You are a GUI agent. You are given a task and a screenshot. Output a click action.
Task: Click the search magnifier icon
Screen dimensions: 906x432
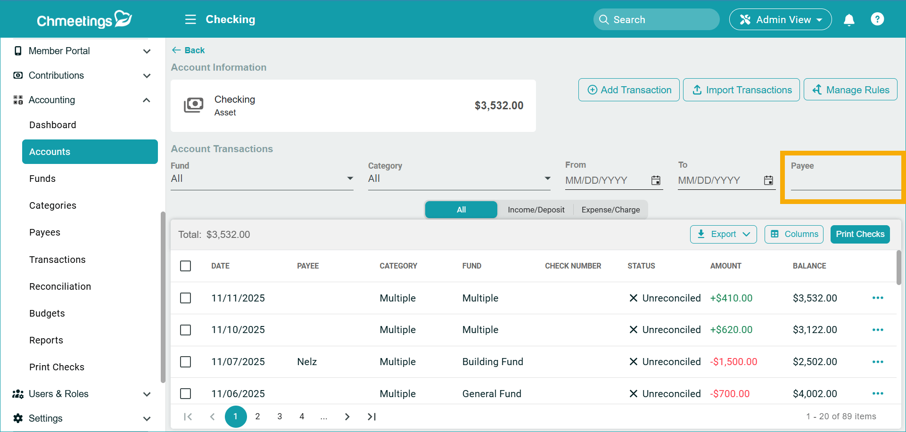pyautogui.click(x=604, y=20)
